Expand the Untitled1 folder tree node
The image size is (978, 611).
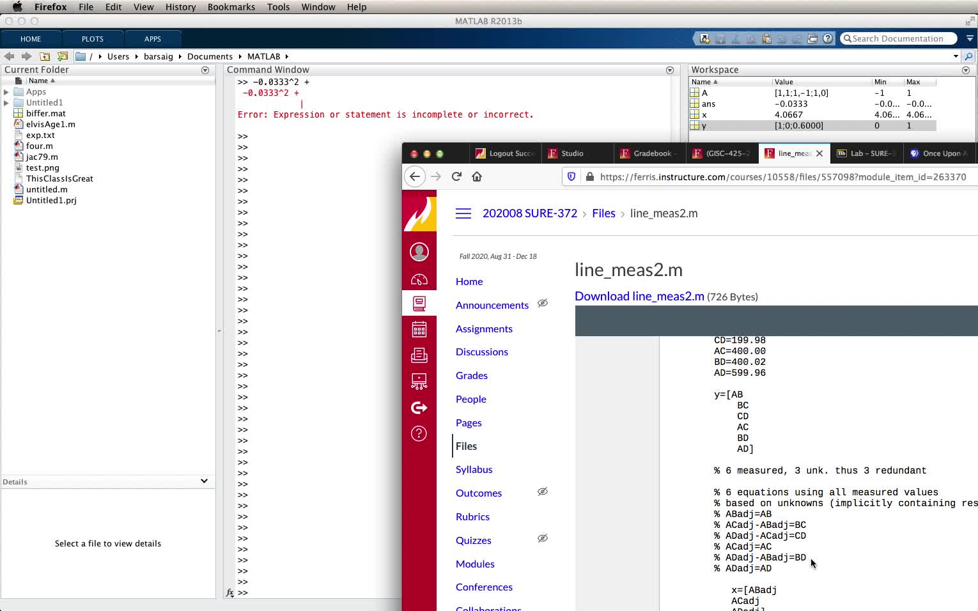pos(6,103)
